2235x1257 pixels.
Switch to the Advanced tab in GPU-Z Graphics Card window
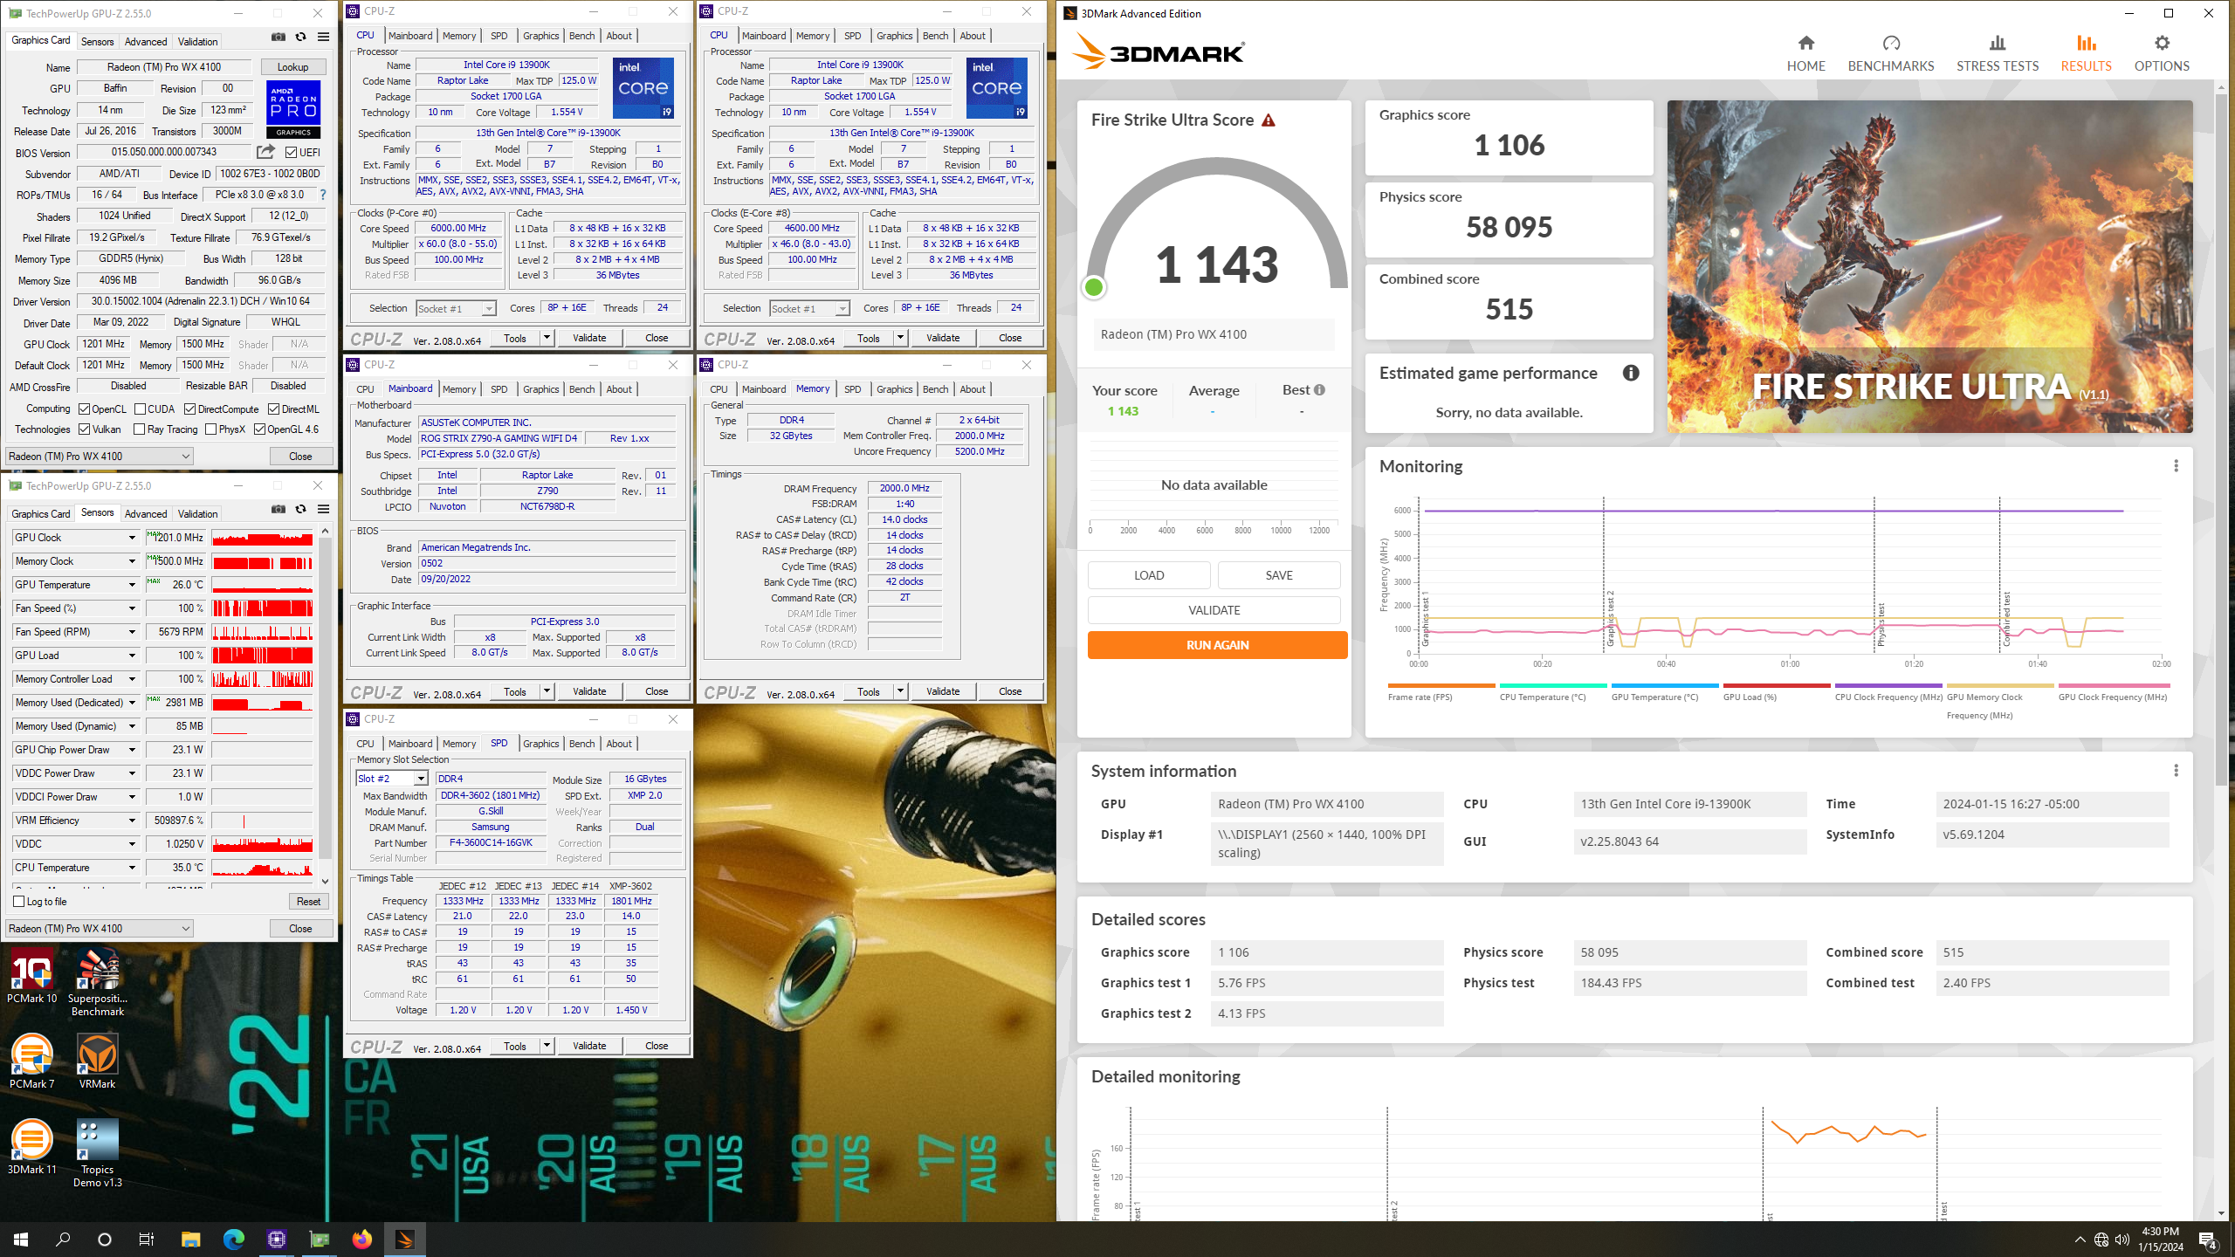tap(146, 41)
